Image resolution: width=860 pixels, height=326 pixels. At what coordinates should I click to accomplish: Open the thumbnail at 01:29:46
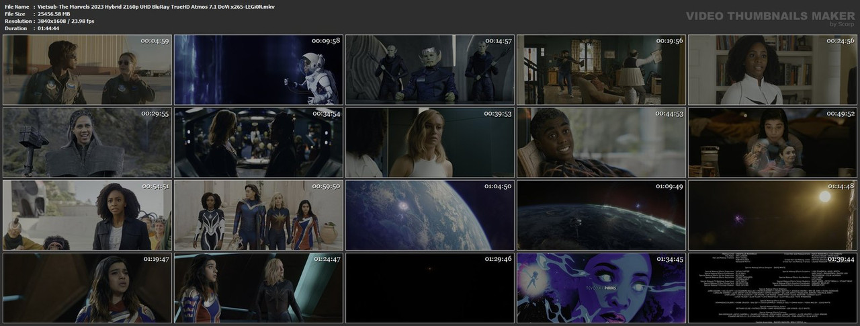pos(430,287)
